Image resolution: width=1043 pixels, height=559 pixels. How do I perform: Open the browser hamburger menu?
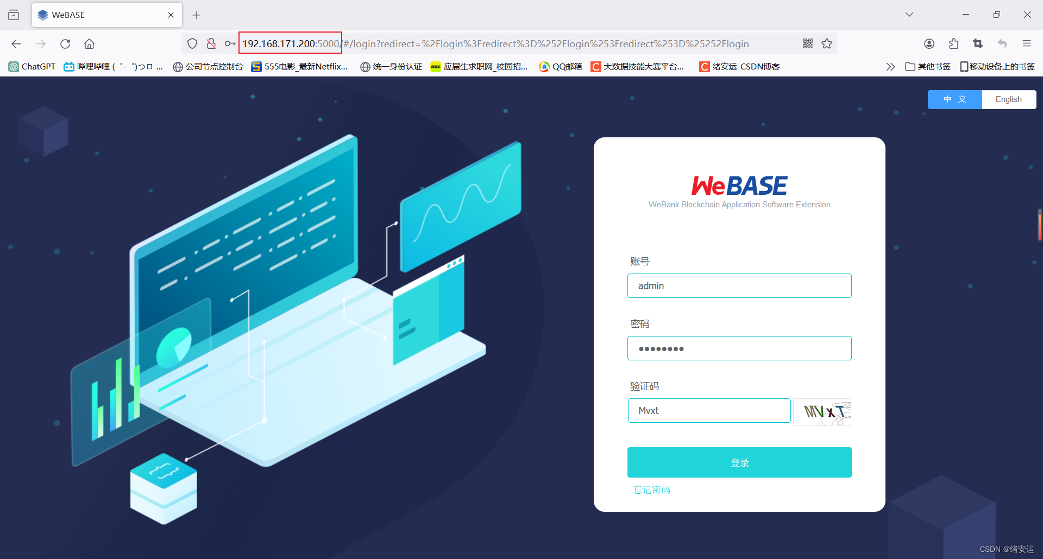pos(1027,44)
